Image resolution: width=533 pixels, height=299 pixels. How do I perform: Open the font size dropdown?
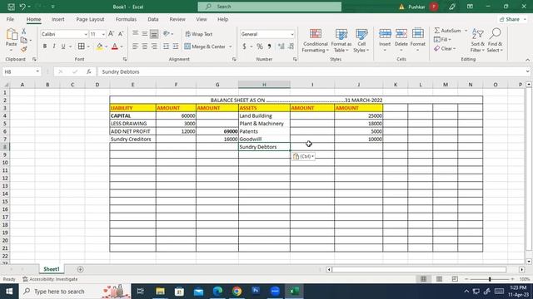(103, 34)
